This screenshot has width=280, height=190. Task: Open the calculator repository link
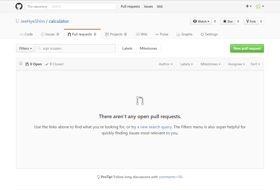click(x=59, y=21)
